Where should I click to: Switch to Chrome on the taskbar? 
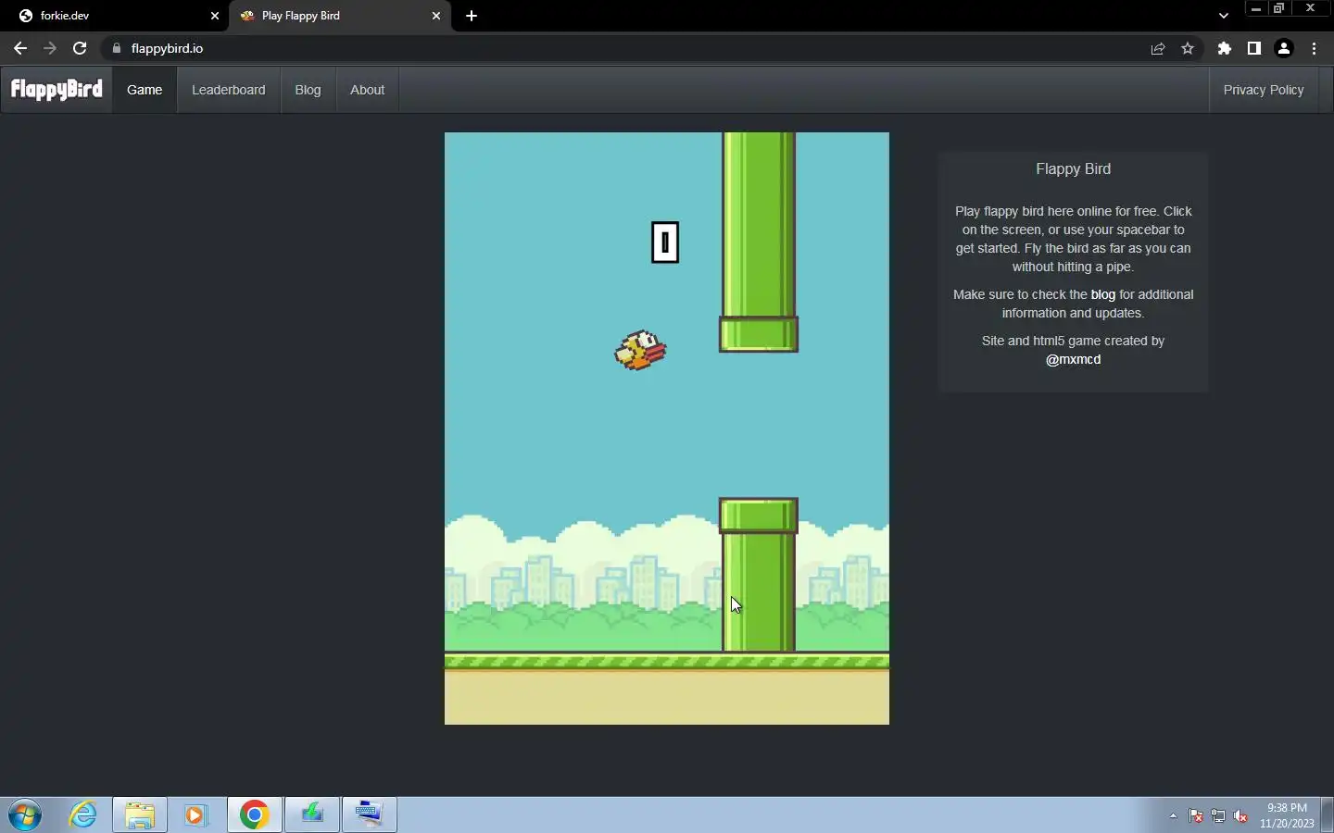coord(254,814)
